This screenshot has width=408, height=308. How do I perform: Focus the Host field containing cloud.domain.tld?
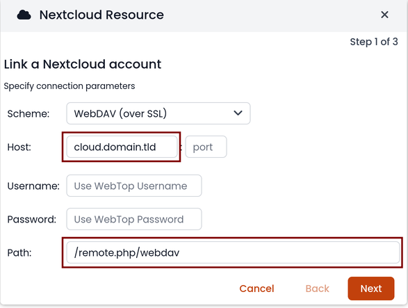[122, 147]
